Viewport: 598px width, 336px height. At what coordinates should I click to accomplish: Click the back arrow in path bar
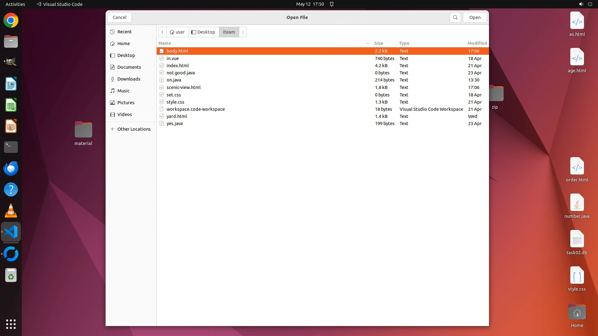163,32
